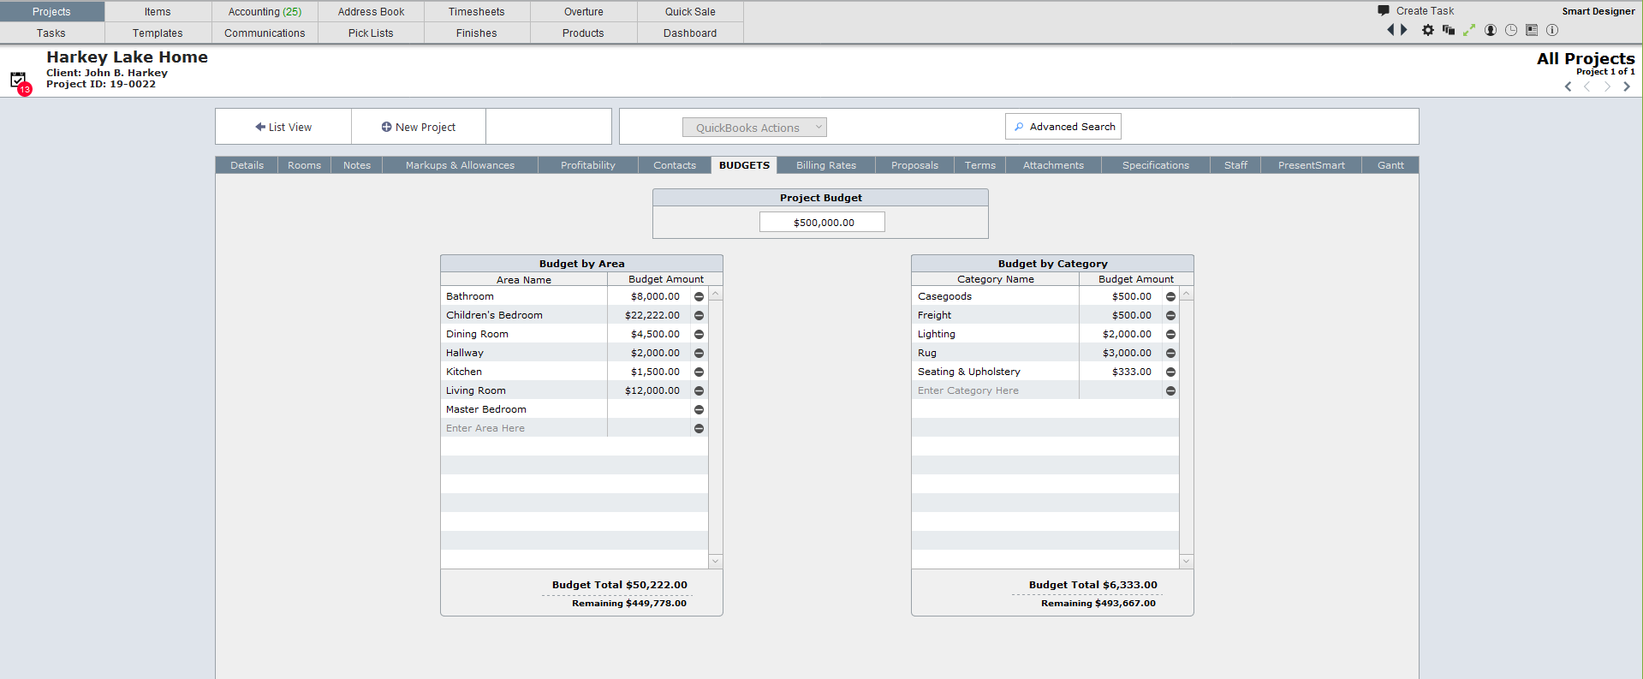
Task: Remove the Lighting category budget row
Action: pos(1170,334)
